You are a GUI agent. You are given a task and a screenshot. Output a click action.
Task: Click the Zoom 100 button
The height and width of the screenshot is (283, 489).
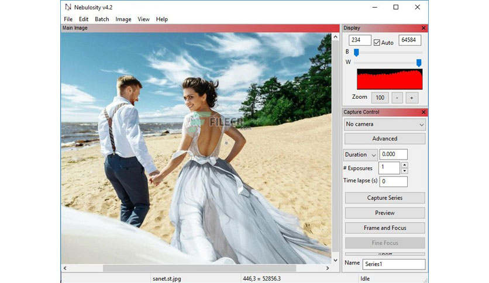coord(380,98)
